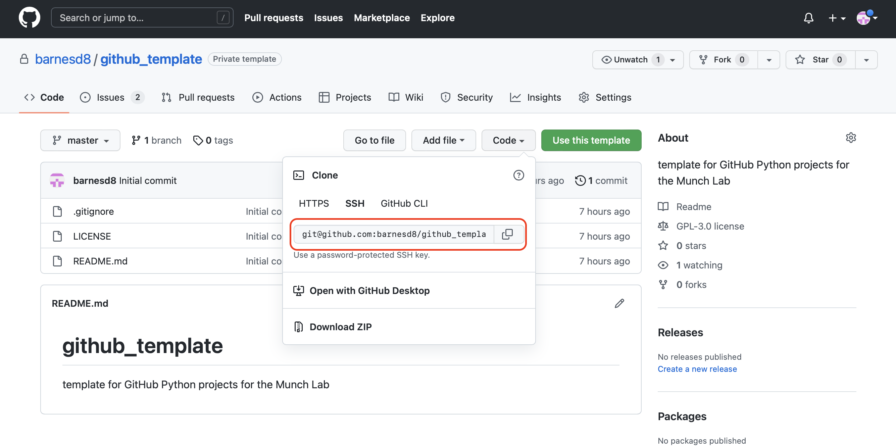Follow the Create a new release link
Image resolution: width=896 pixels, height=447 pixels.
(x=697, y=369)
